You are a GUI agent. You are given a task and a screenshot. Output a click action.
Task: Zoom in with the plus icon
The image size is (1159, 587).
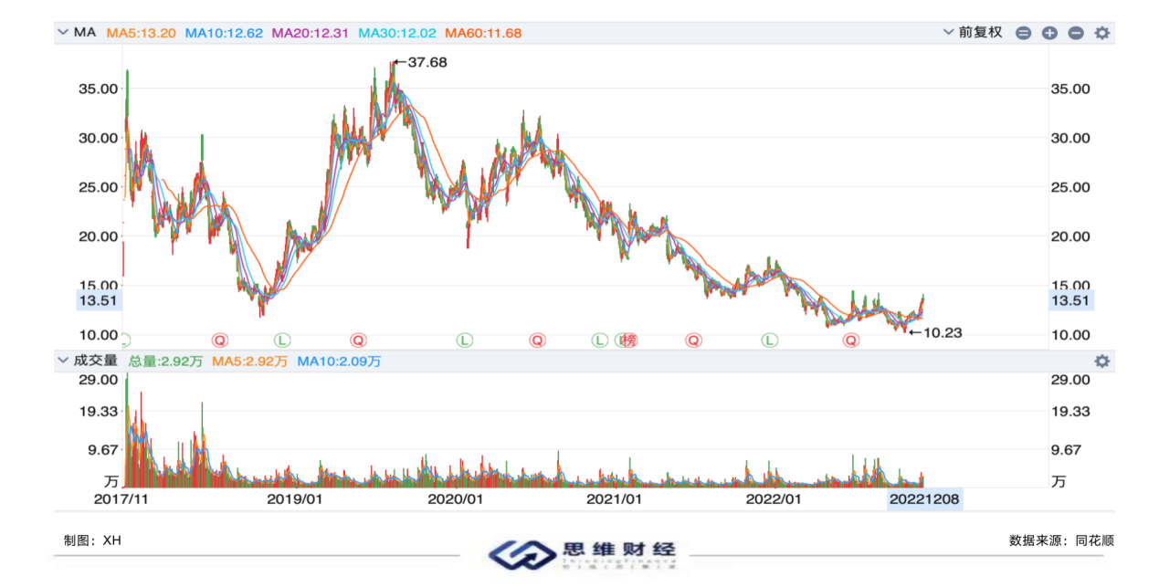coord(1049,33)
